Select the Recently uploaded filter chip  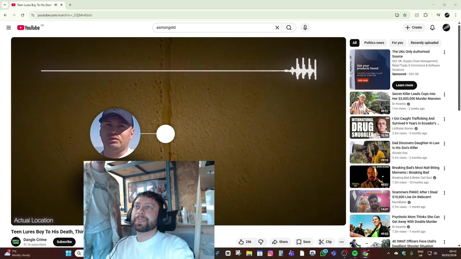tap(425, 43)
